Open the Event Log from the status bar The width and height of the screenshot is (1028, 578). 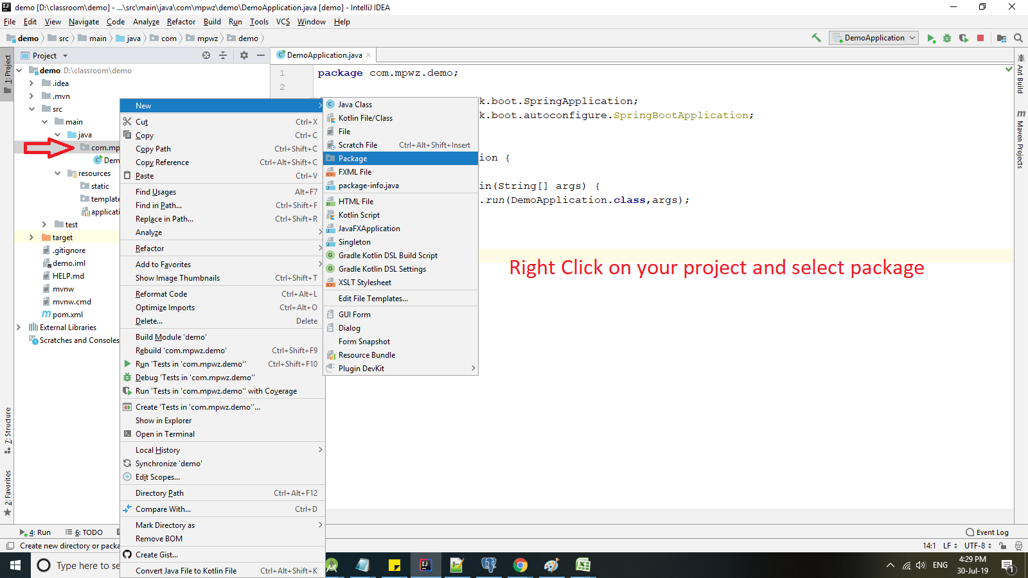coord(988,532)
